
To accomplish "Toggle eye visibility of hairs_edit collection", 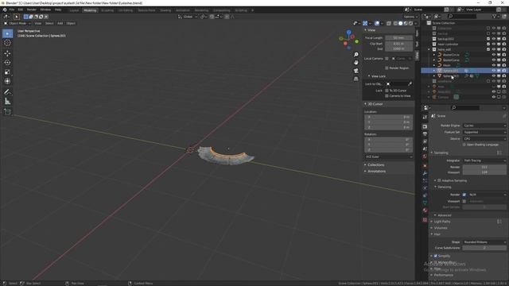I will (x=493, y=49).
